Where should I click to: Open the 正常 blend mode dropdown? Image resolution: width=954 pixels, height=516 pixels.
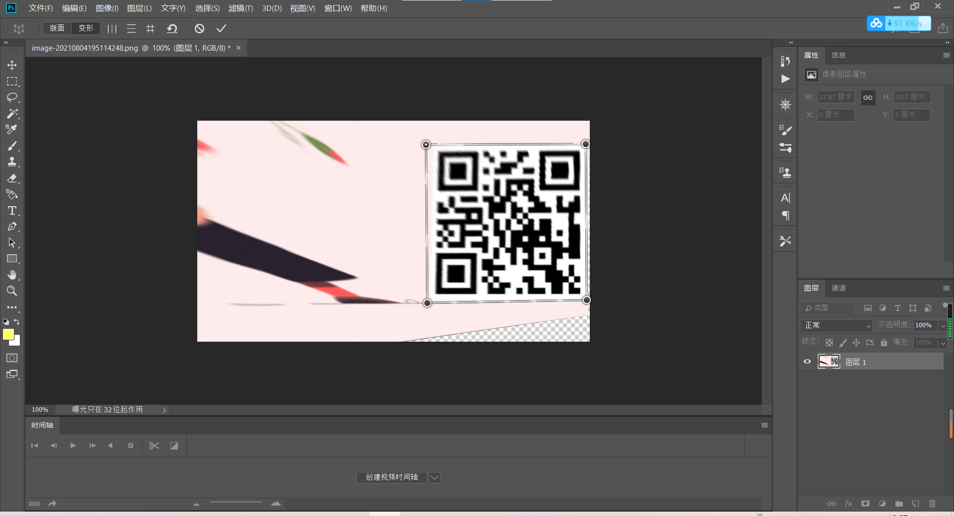pos(837,325)
